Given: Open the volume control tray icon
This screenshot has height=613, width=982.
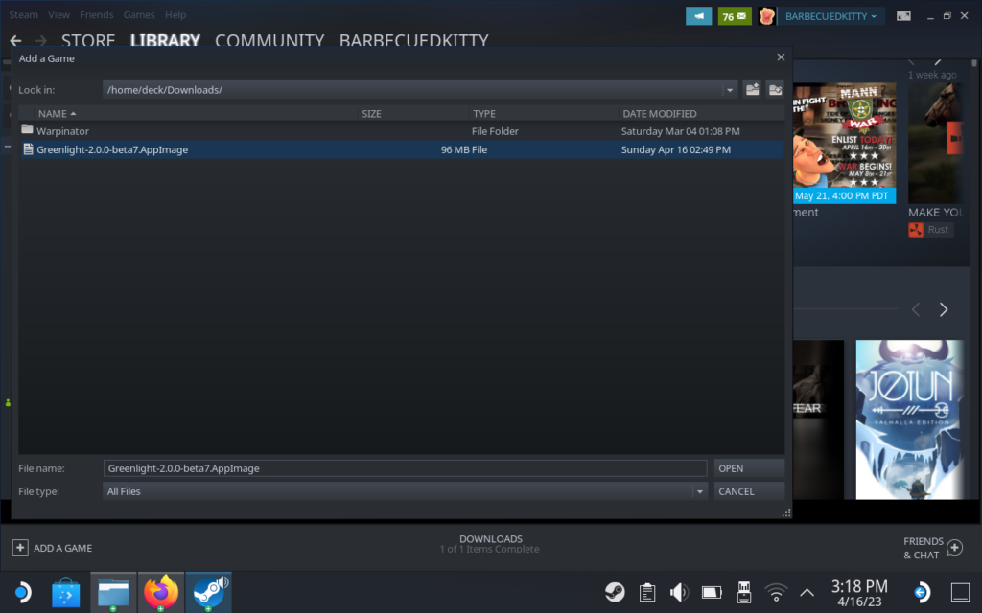Looking at the screenshot, I should pos(679,592).
